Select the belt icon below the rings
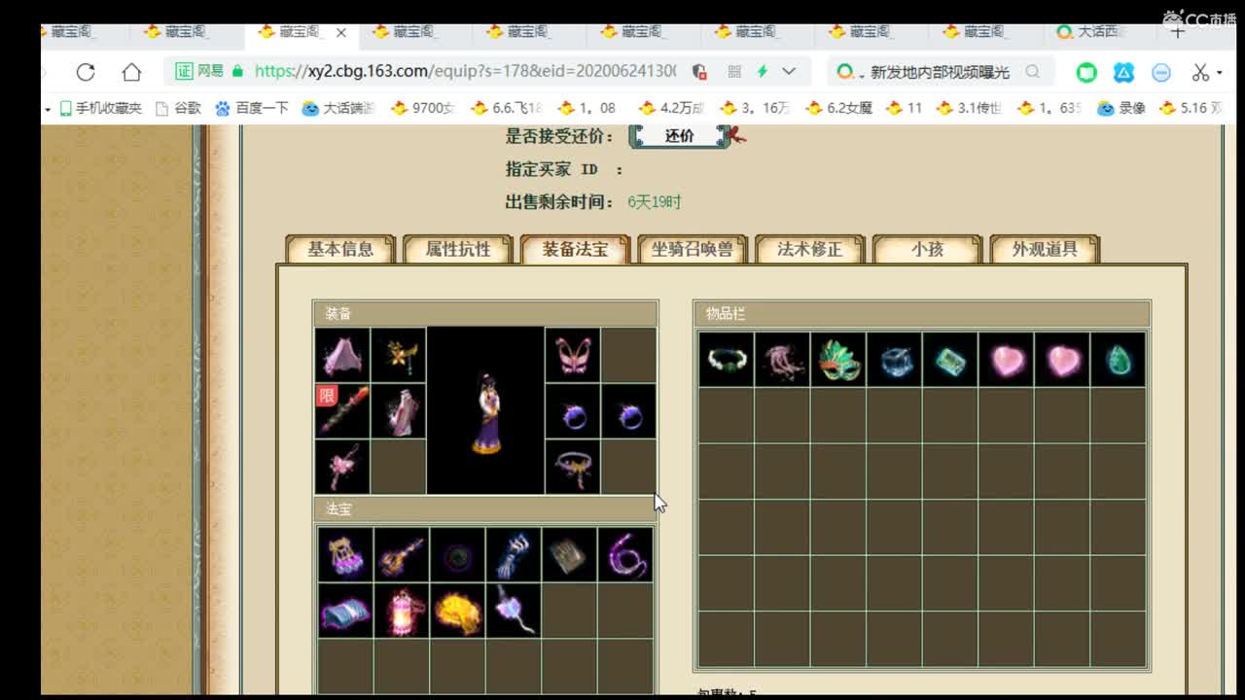The width and height of the screenshot is (1245, 700). pos(572,467)
